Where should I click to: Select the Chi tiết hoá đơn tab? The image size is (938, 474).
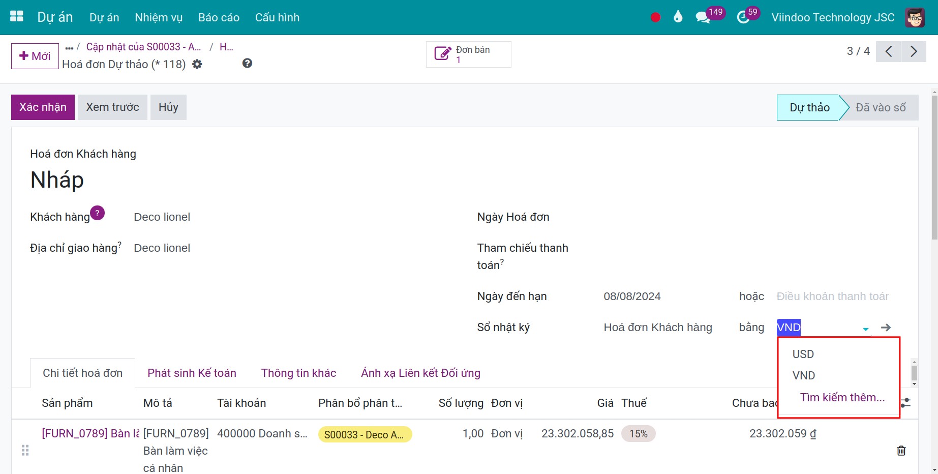pyautogui.click(x=82, y=373)
